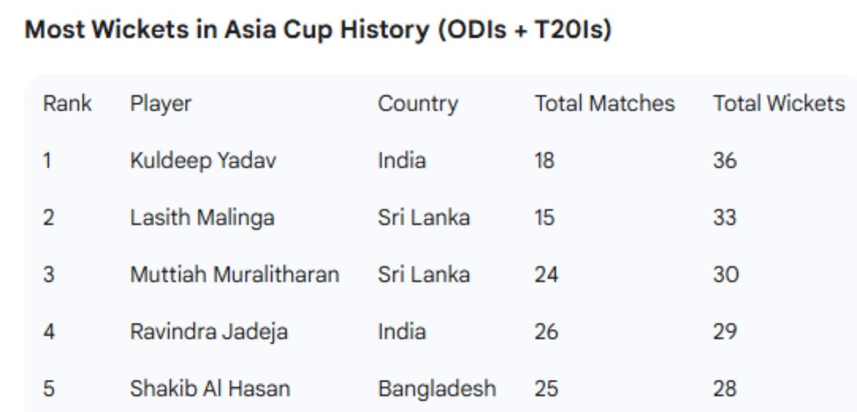Click the Rank column header
This screenshot has height=412, width=857.
click(x=67, y=104)
